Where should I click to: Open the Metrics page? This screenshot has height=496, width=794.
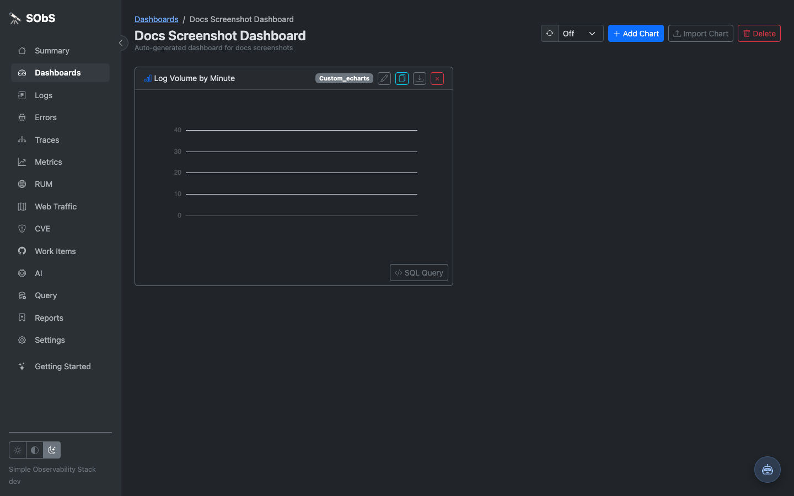[60, 162]
